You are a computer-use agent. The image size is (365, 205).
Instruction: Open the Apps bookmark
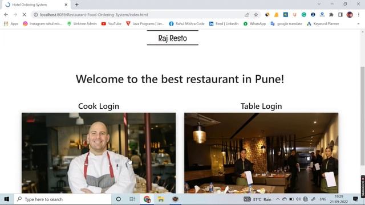[x=11, y=24]
